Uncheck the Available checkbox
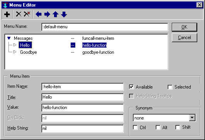 (131, 87)
